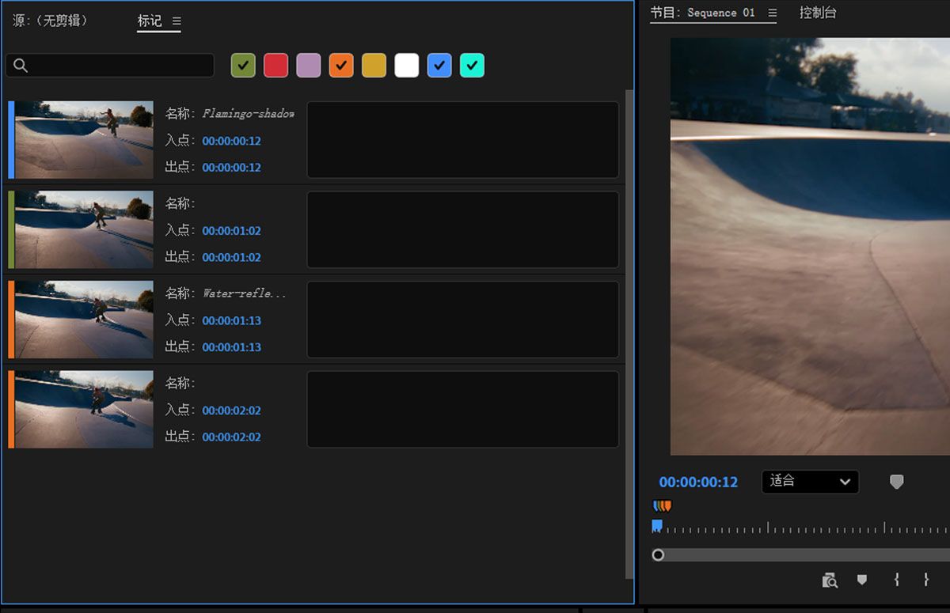950x613 pixels.
Task: Click the in-point timecode of the Flamingo-shadow marker
Action: pyautogui.click(x=230, y=141)
